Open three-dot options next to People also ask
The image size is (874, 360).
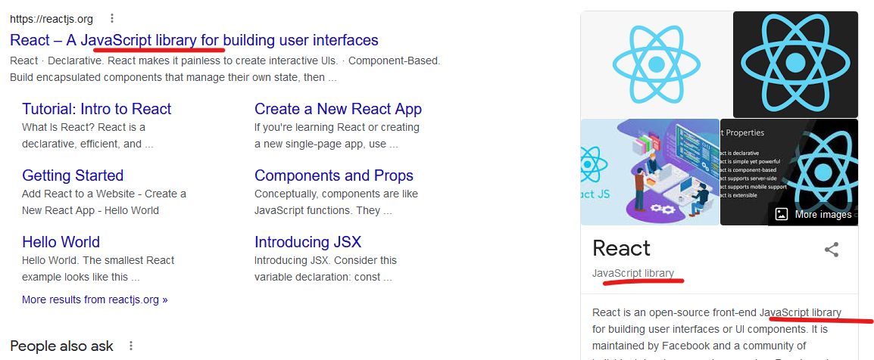click(131, 346)
